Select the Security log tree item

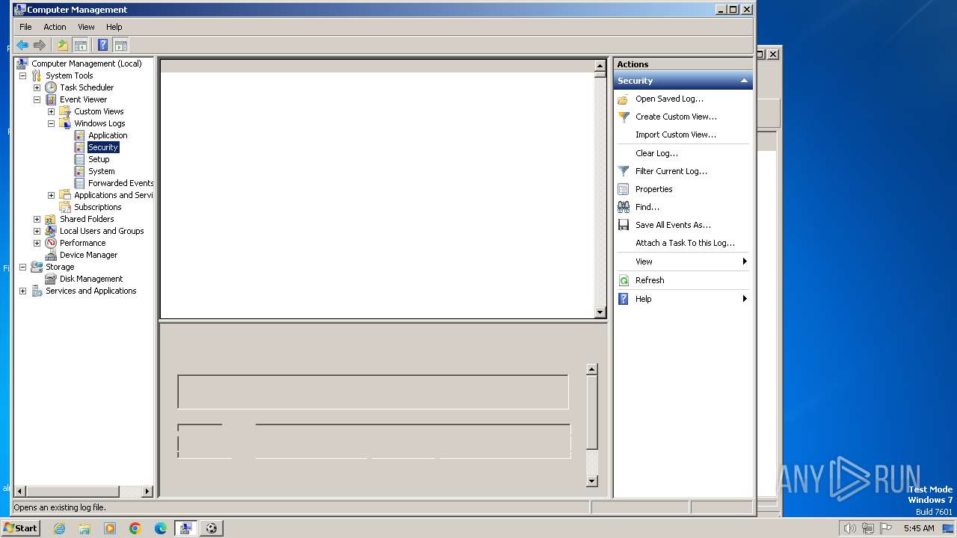tap(103, 147)
